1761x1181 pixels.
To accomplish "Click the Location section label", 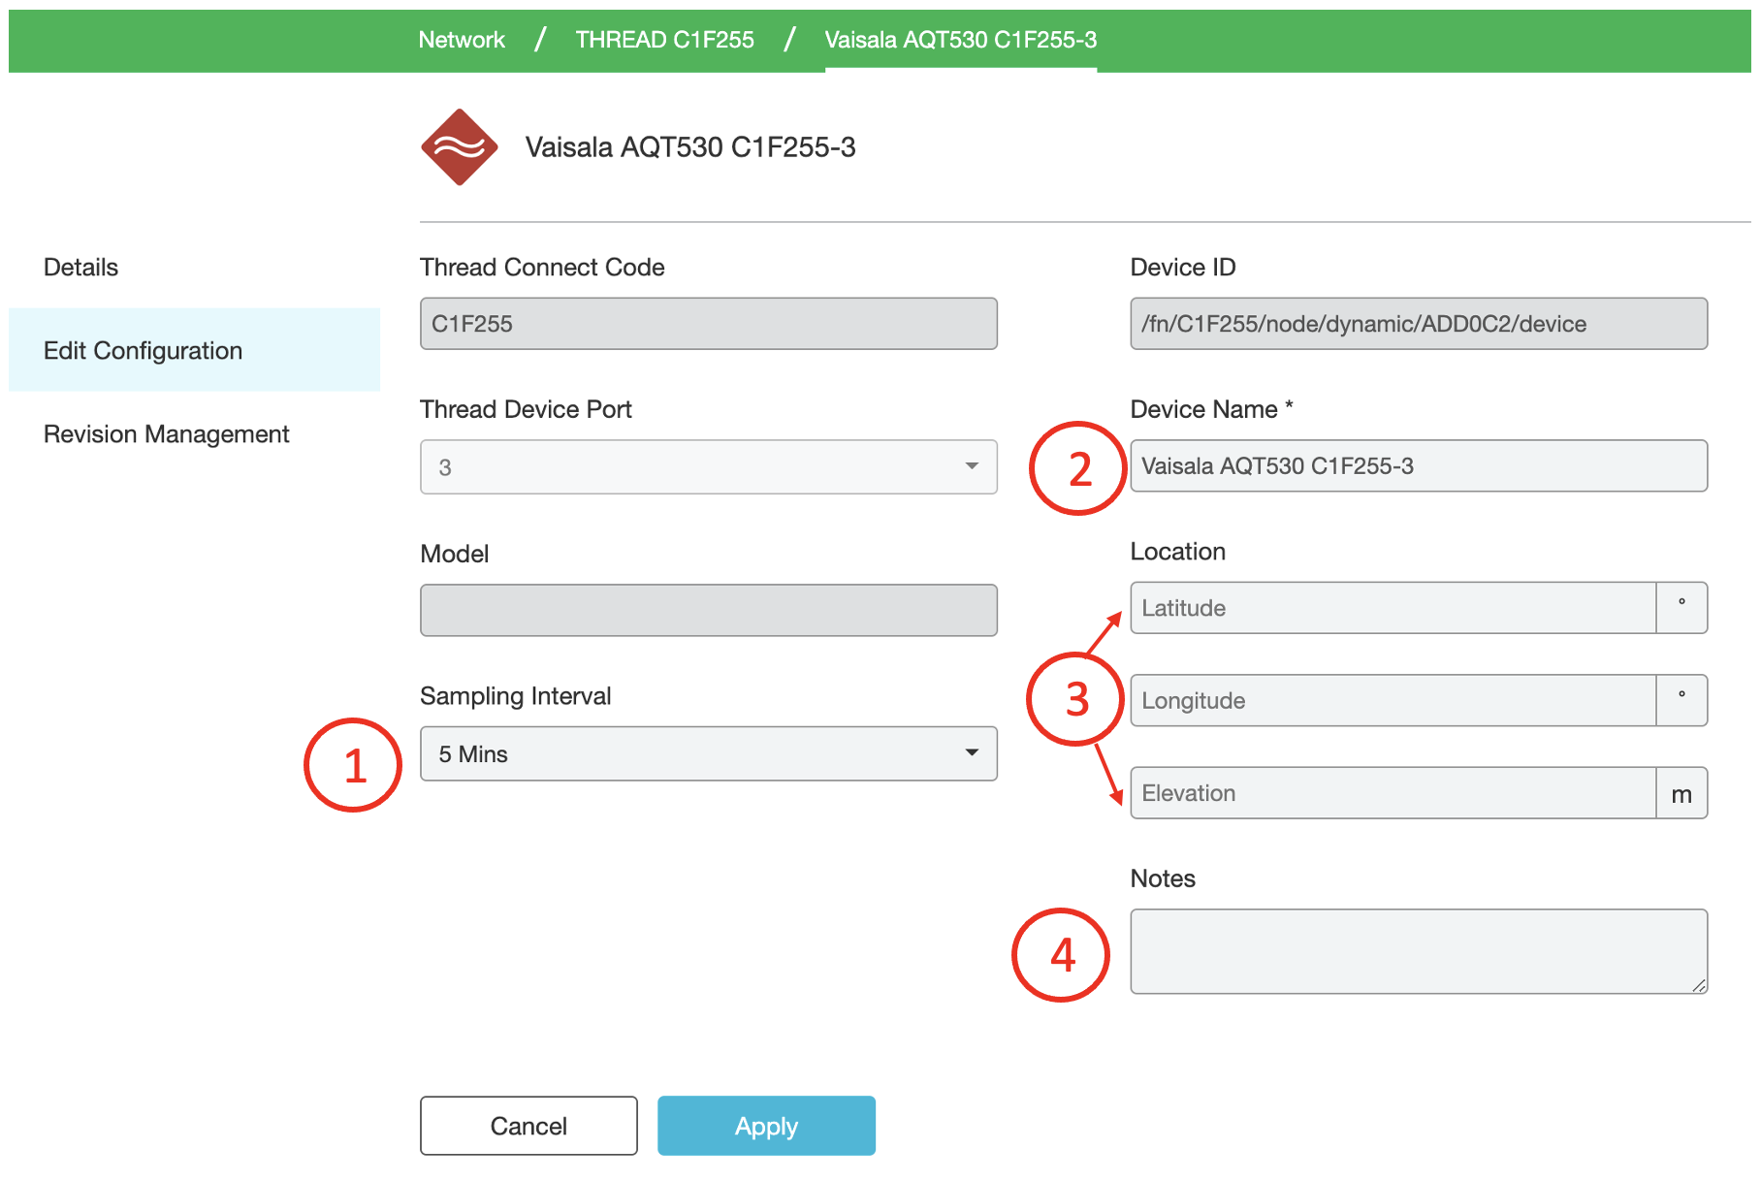I will (x=1177, y=552).
